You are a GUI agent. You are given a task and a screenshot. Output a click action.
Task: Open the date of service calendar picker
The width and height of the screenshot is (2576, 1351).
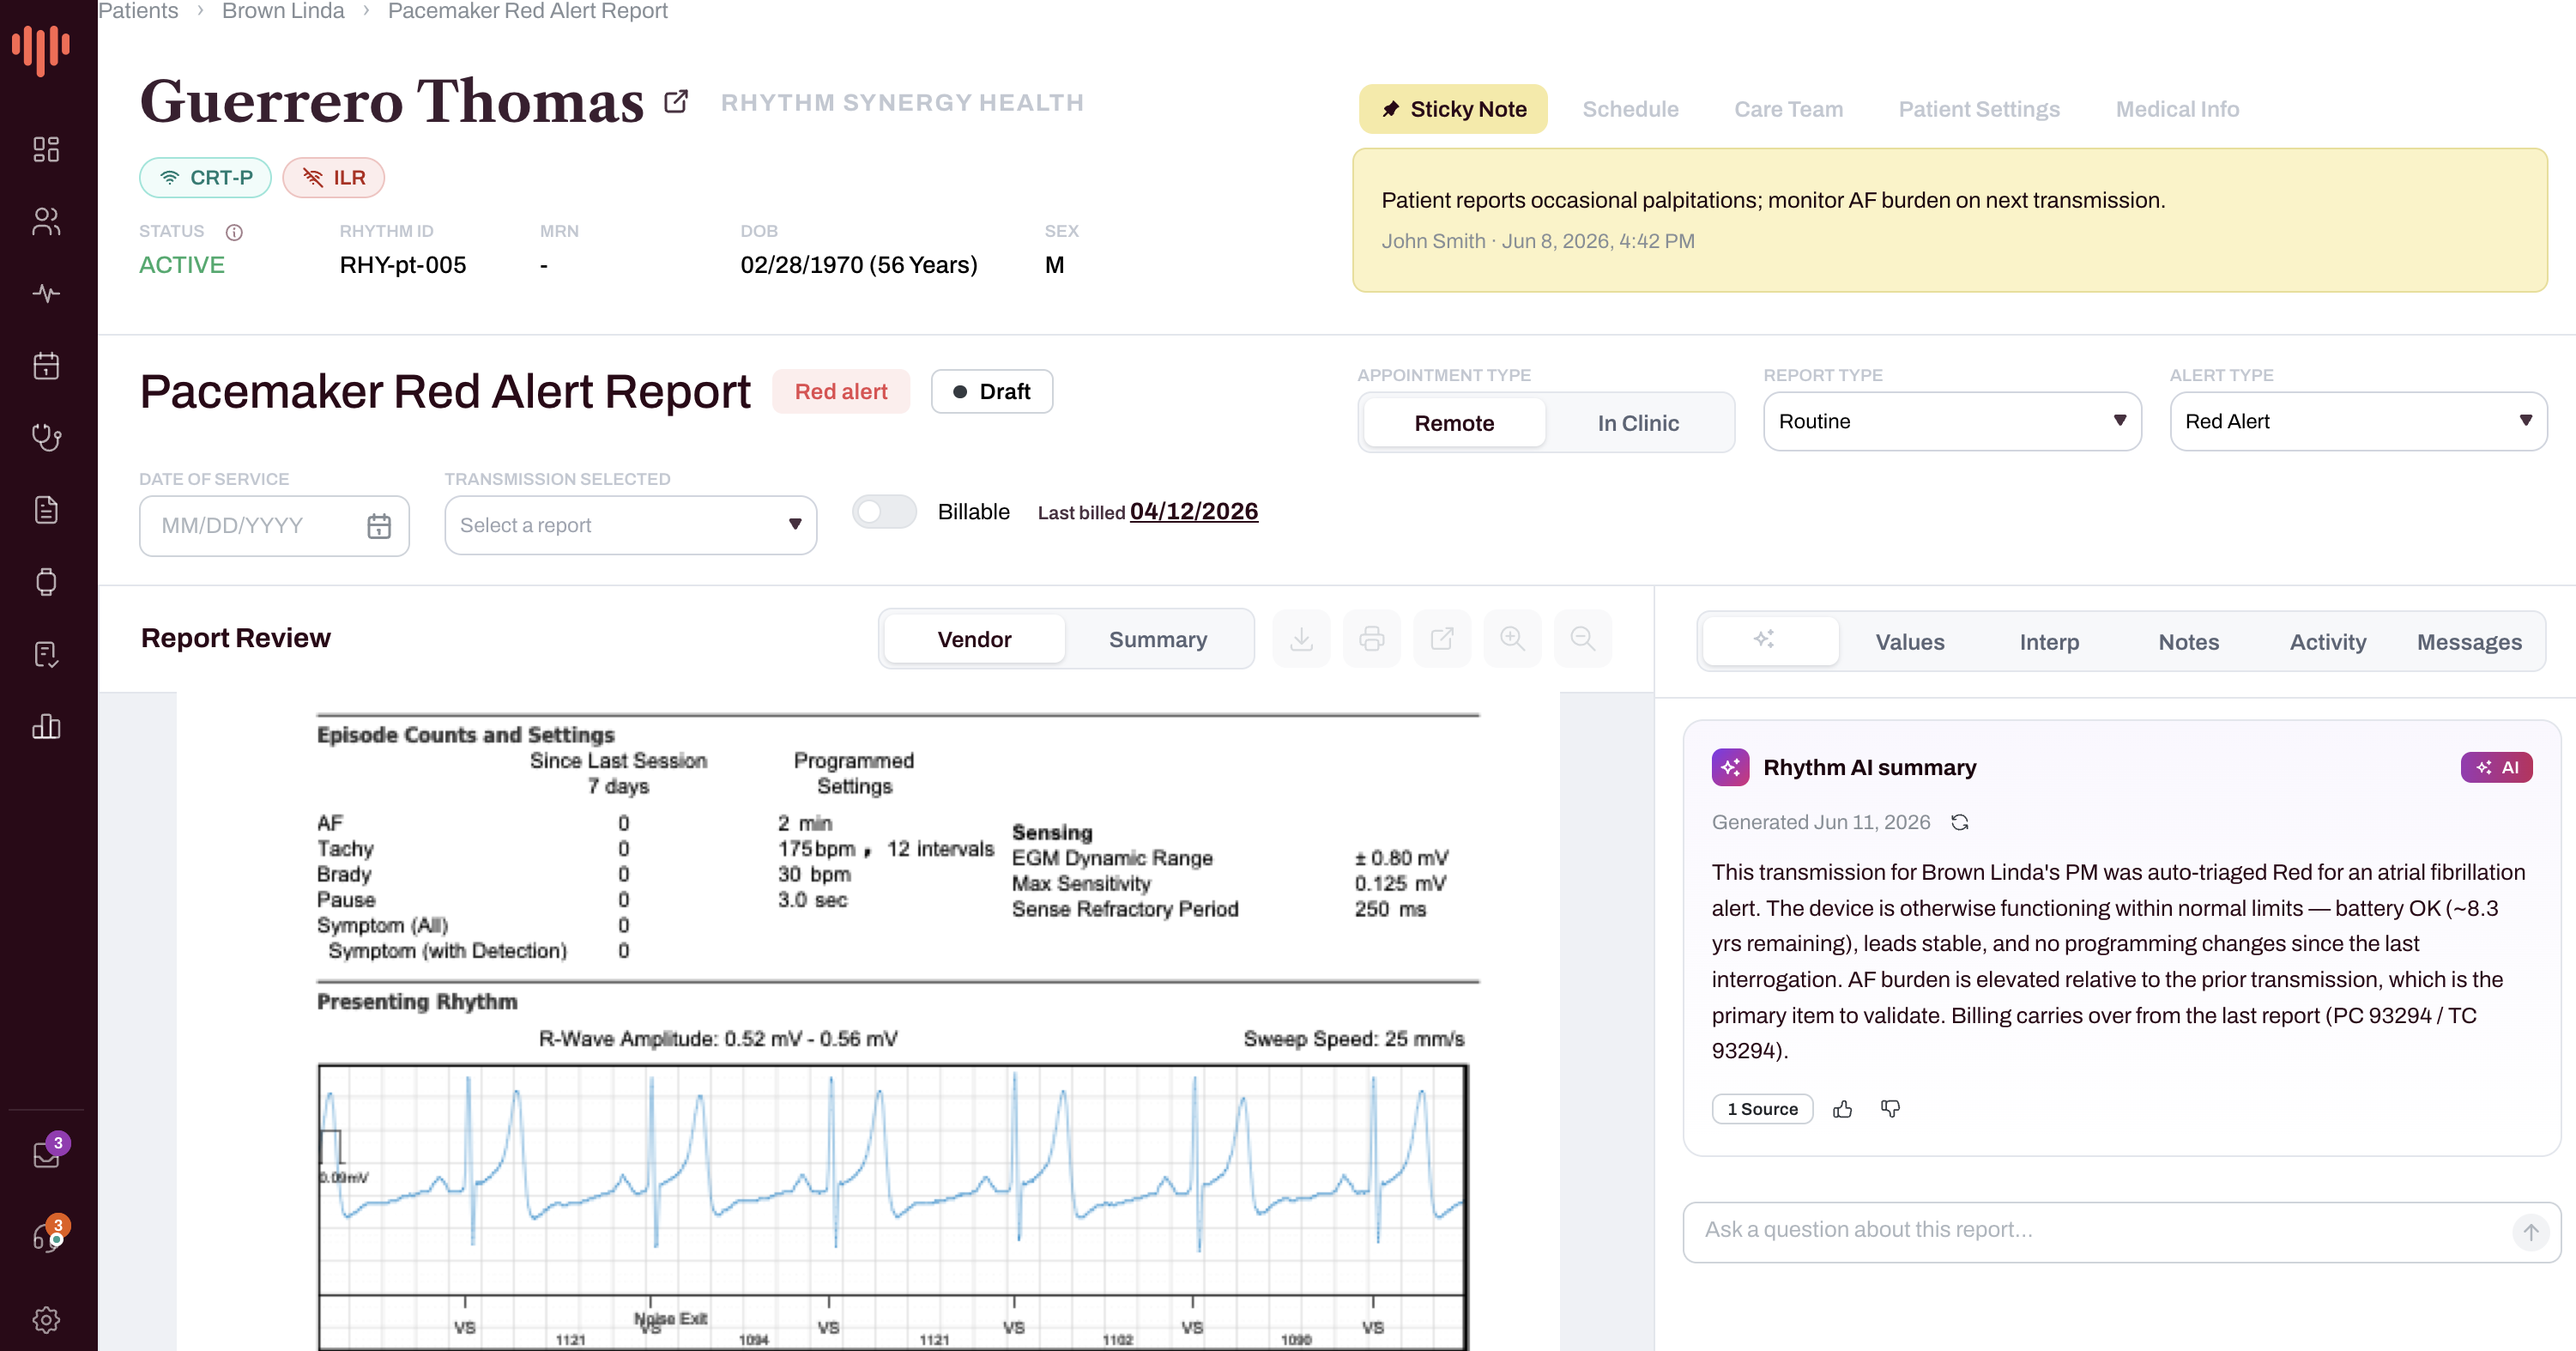tap(379, 526)
